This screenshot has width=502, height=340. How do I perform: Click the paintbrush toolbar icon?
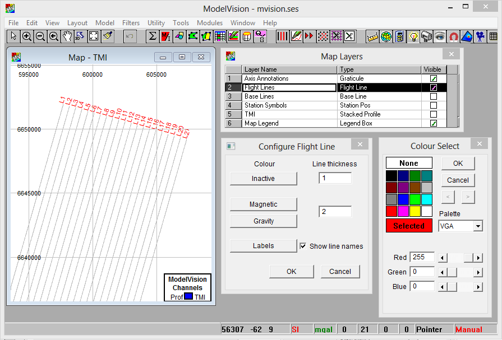pos(108,36)
